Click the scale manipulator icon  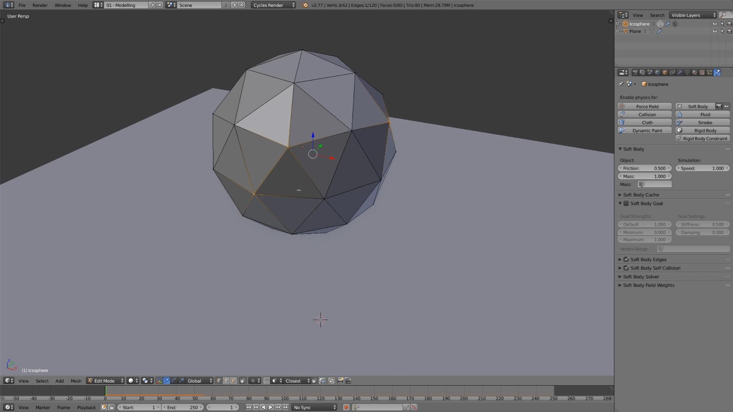pos(181,381)
